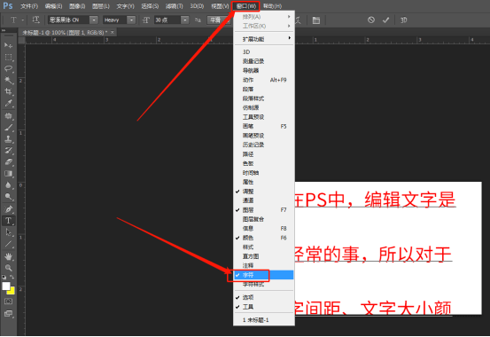Open the 30 点 font size dropdown
The width and height of the screenshot is (490, 337).
185,20
